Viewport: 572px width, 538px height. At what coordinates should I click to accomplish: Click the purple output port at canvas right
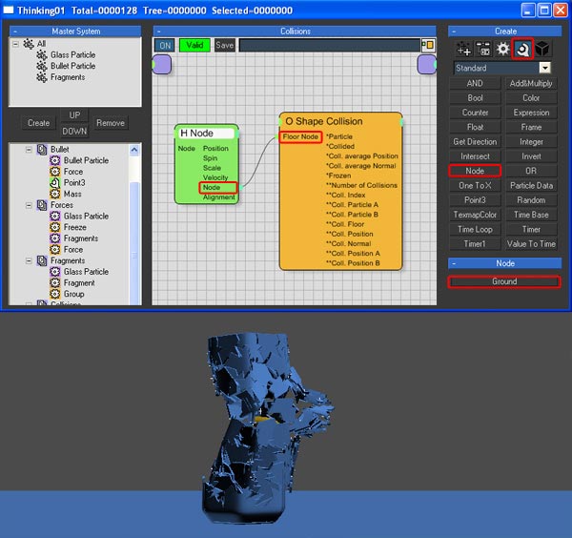click(427, 64)
